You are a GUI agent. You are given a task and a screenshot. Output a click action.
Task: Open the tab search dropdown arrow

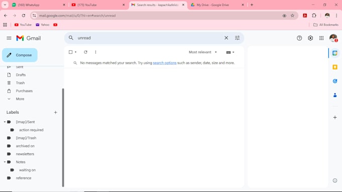[x=5, y=5]
